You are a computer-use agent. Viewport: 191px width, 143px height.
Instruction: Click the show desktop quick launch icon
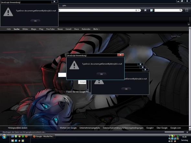(12, 136)
